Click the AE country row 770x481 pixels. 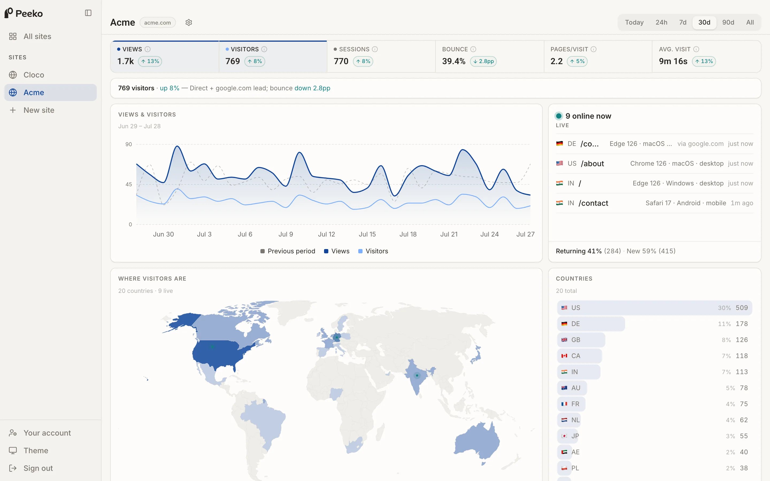pos(654,452)
